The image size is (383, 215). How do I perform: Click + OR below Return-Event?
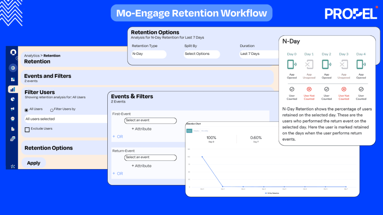pyautogui.click(x=118, y=174)
